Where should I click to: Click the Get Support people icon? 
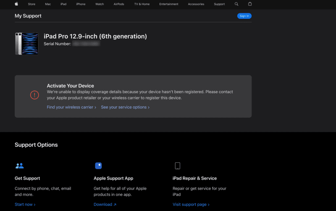(19, 166)
